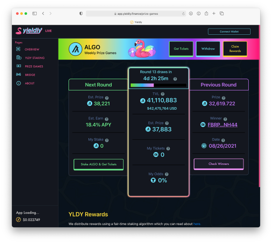Click the Bridge sidebar icon
The width and height of the screenshot is (272, 243).
point(19,74)
